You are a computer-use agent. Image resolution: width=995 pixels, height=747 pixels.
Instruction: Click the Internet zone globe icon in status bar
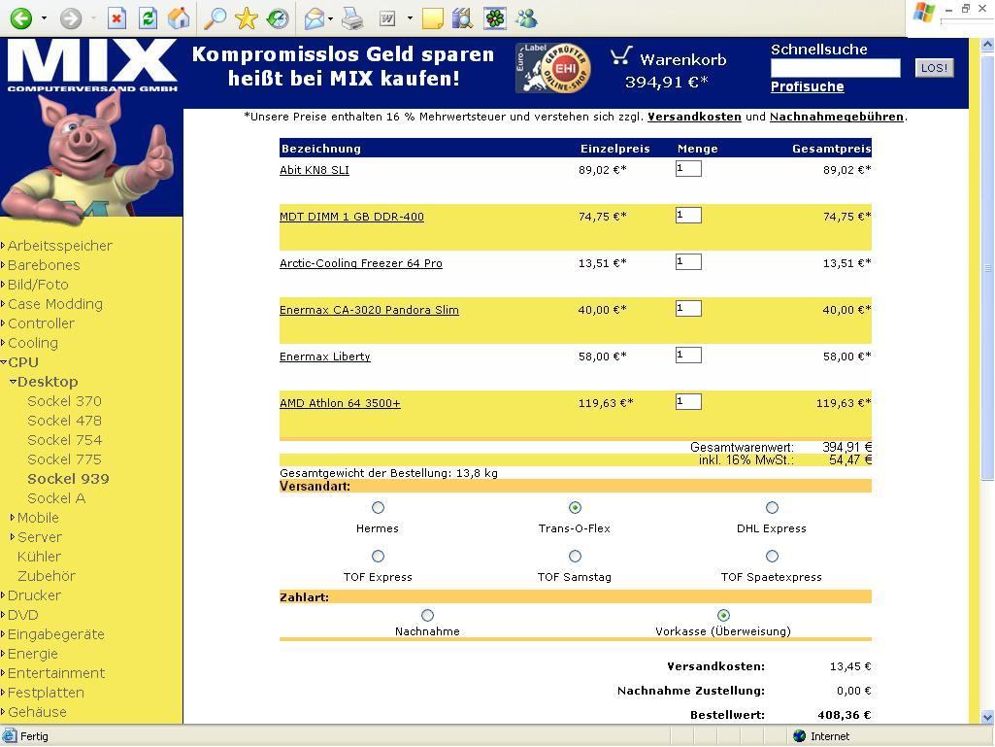[x=800, y=735]
